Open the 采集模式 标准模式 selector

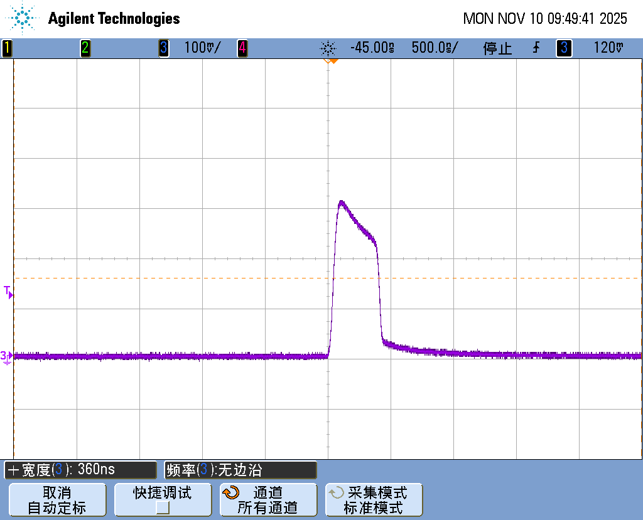click(x=374, y=500)
